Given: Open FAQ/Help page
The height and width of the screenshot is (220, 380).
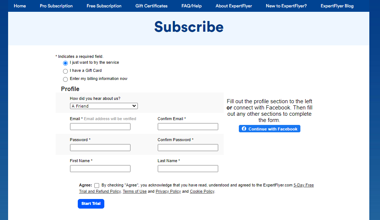Looking at the screenshot, I should 191,6.
